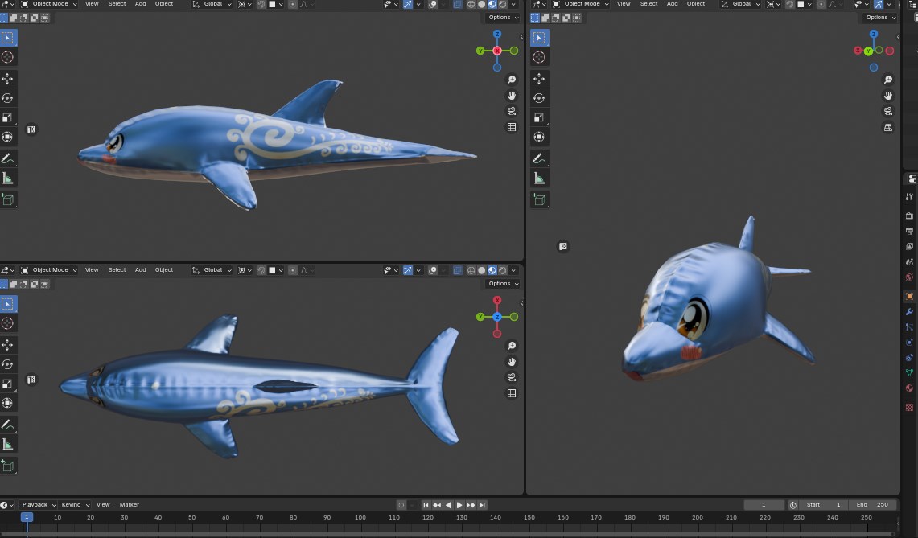Open the Select menu in right viewport
The height and width of the screenshot is (538, 918).
648,4
